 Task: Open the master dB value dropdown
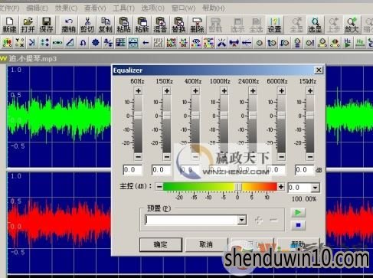[x=315, y=188]
